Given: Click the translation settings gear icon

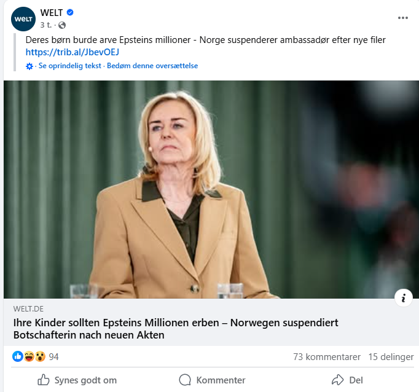Looking at the screenshot, I should tap(29, 66).
